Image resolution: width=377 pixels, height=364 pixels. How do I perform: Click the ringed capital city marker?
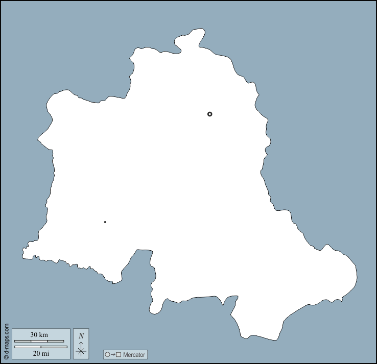[209, 114]
